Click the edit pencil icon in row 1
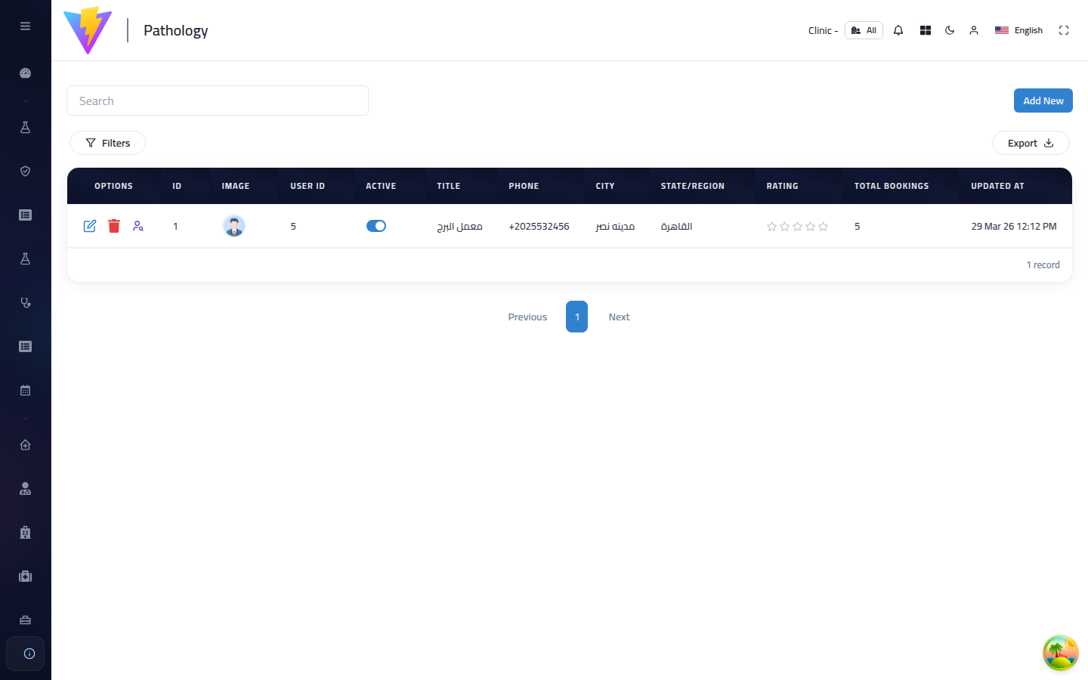This screenshot has width=1088, height=680. click(90, 226)
